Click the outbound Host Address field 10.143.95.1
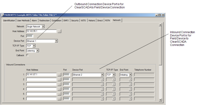 pyautogui.click(x=41, y=31)
